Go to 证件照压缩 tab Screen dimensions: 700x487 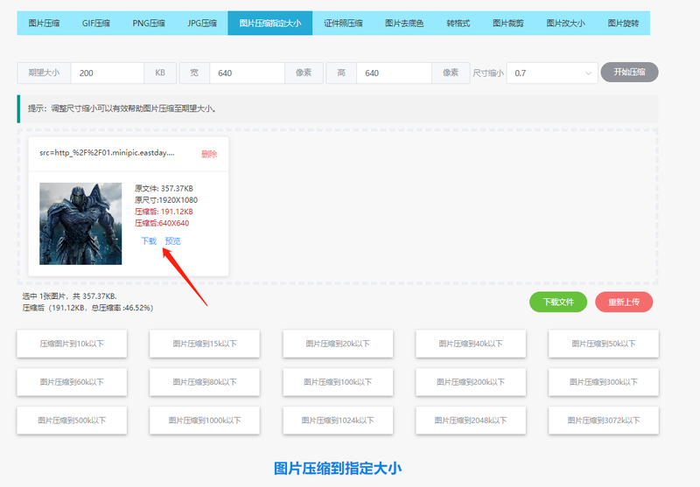(x=343, y=24)
